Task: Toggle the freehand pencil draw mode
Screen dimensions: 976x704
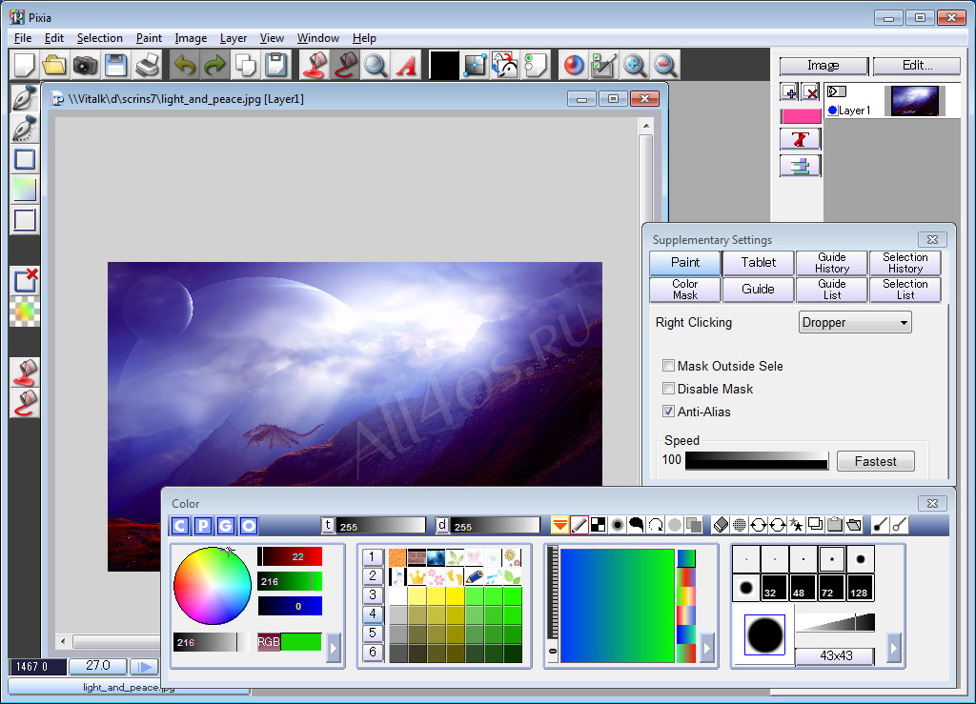Action: pyautogui.click(x=579, y=525)
